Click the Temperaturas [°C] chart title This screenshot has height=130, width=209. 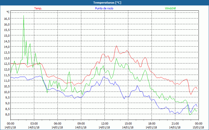107,3
